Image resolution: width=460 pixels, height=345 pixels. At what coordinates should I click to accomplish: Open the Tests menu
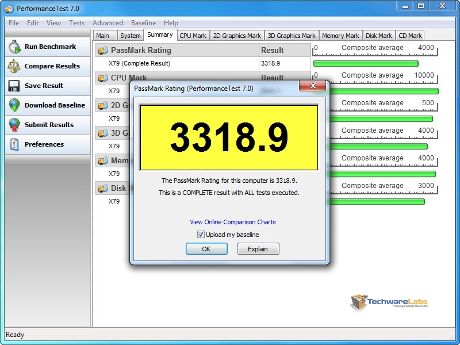(x=76, y=23)
